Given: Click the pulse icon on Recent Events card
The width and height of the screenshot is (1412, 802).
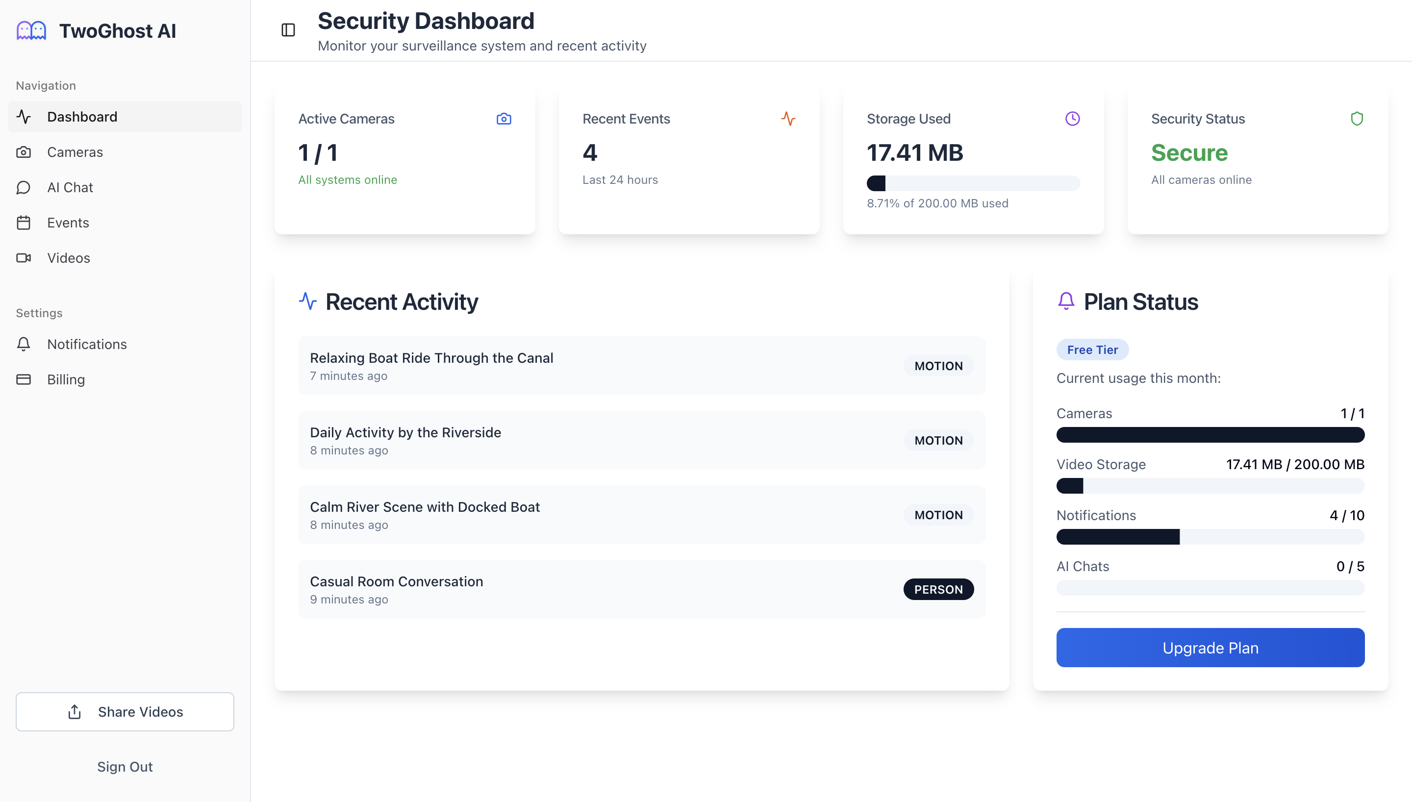Looking at the screenshot, I should [788, 119].
